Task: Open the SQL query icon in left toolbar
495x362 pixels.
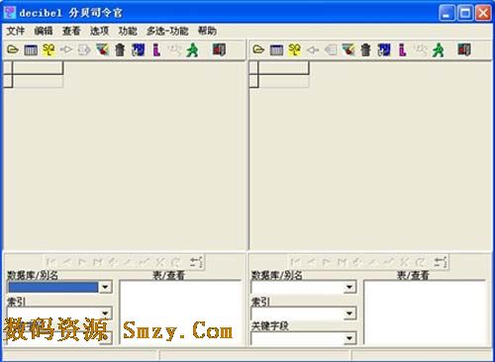Action: 49,49
